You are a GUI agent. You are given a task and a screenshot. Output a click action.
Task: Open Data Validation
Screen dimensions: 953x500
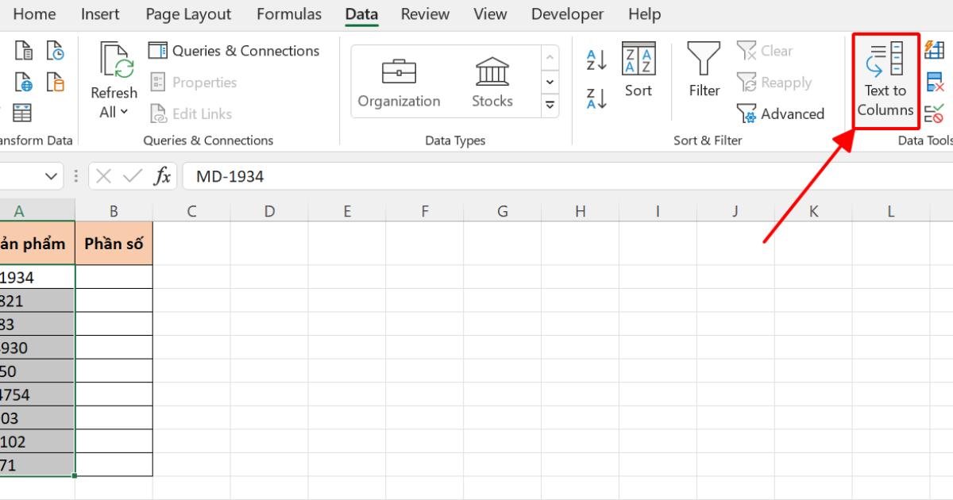point(935,113)
